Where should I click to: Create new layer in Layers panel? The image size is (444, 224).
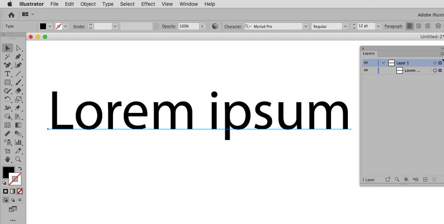[x=425, y=179]
